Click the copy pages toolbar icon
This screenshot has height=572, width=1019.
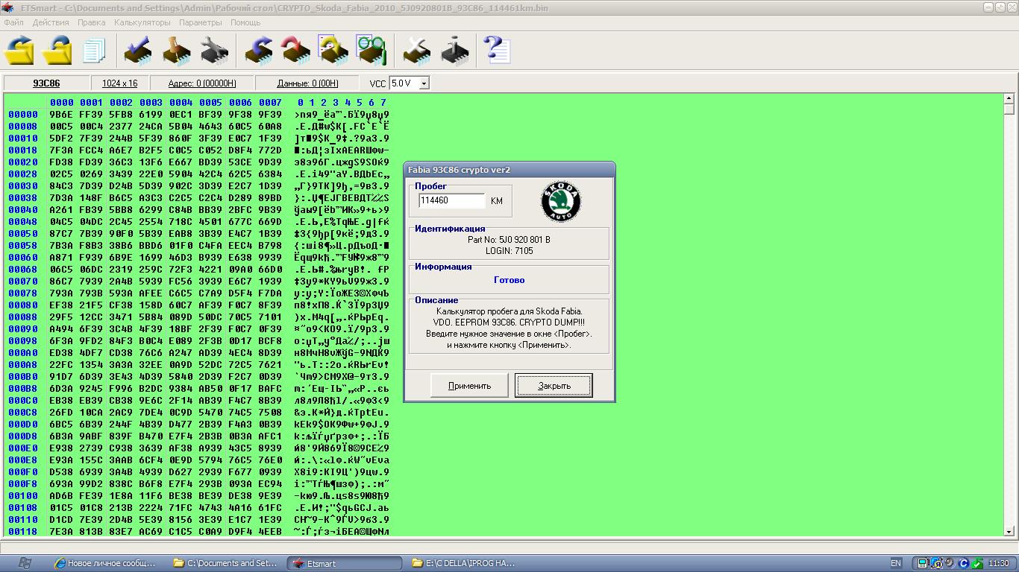pos(95,51)
